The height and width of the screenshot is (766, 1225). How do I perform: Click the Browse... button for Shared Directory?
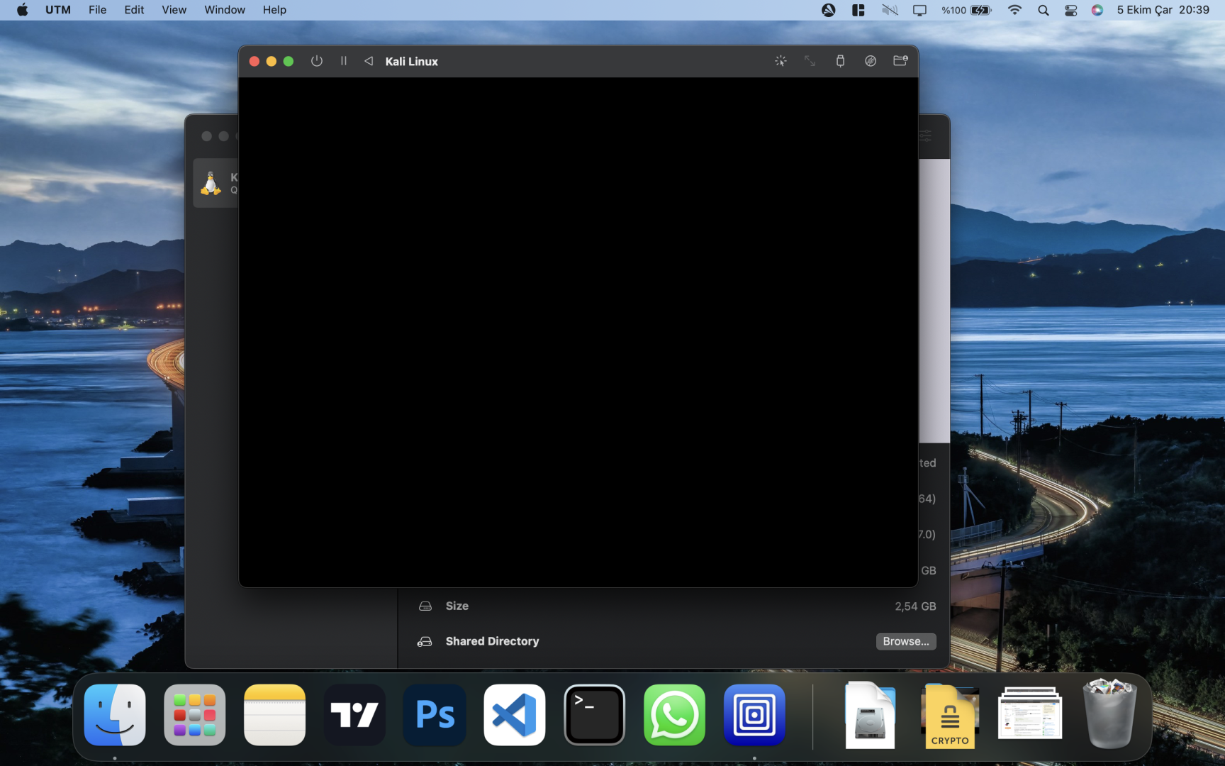[905, 641]
